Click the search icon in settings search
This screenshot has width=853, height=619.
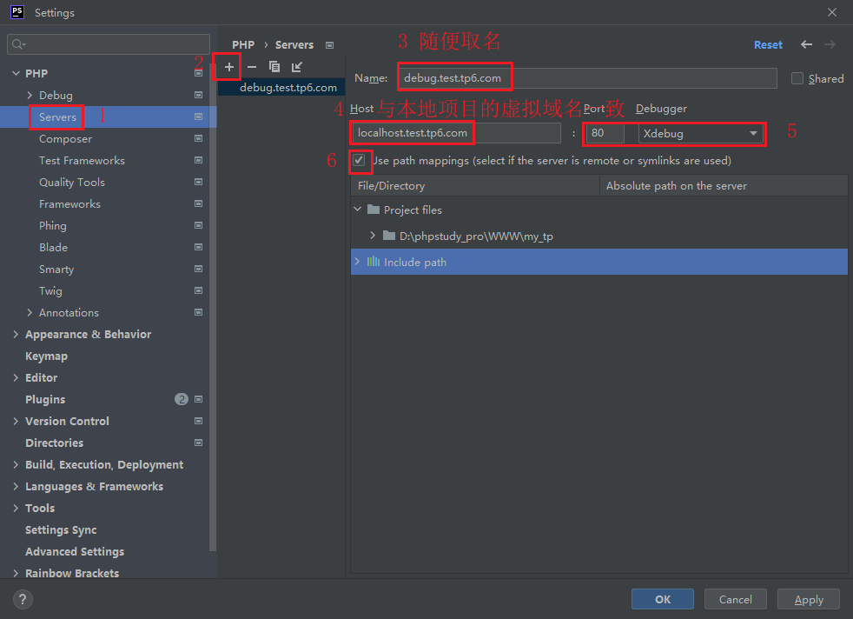18,44
